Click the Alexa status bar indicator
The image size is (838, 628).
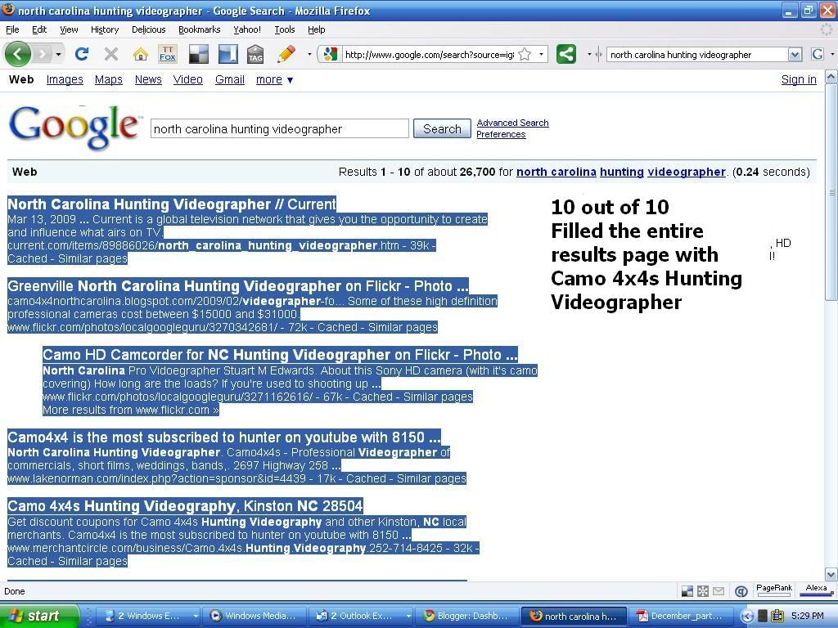(x=816, y=590)
